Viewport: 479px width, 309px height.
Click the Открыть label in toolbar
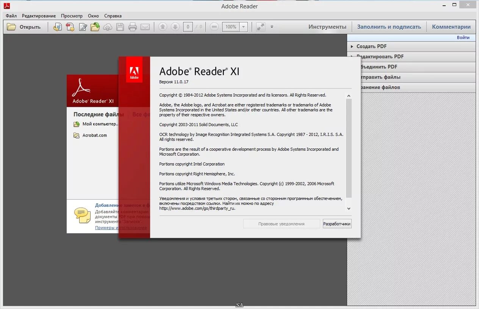(x=30, y=27)
